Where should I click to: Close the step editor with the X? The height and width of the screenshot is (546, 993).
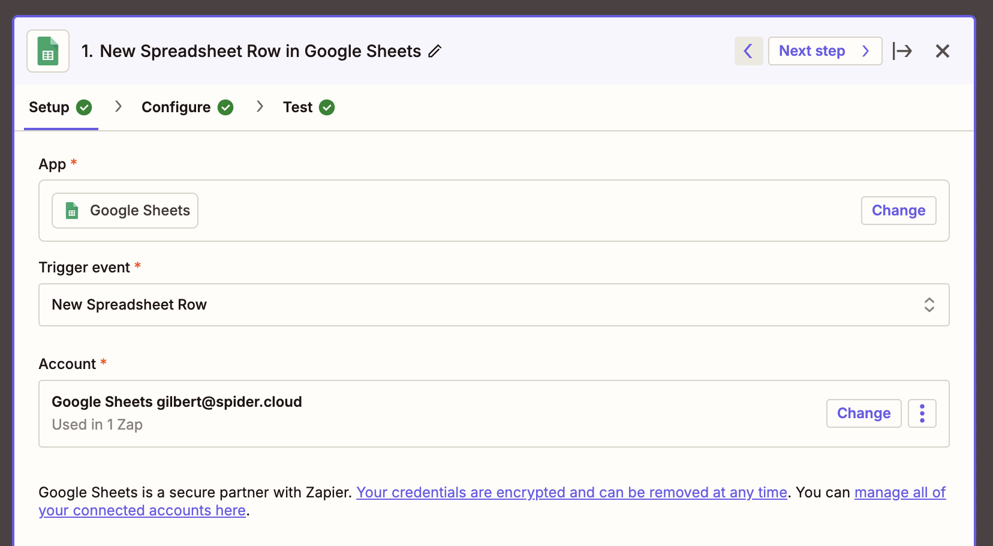coord(942,51)
